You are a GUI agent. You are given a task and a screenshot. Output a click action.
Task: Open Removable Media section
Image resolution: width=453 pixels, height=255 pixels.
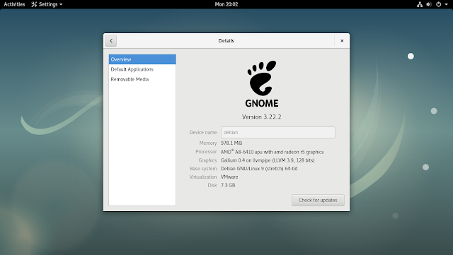(142, 79)
